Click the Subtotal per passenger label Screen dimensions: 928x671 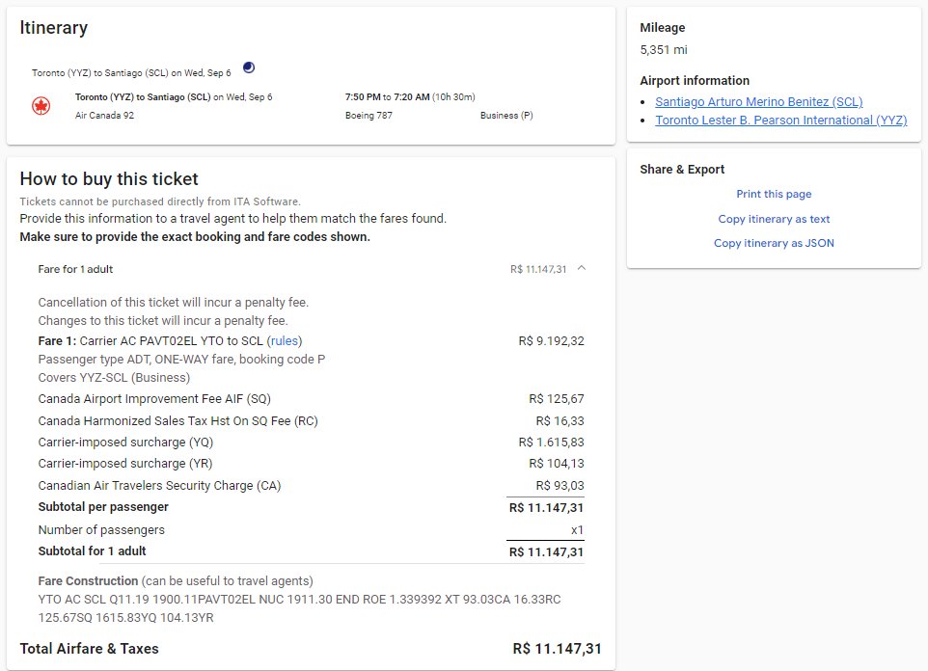pos(103,506)
